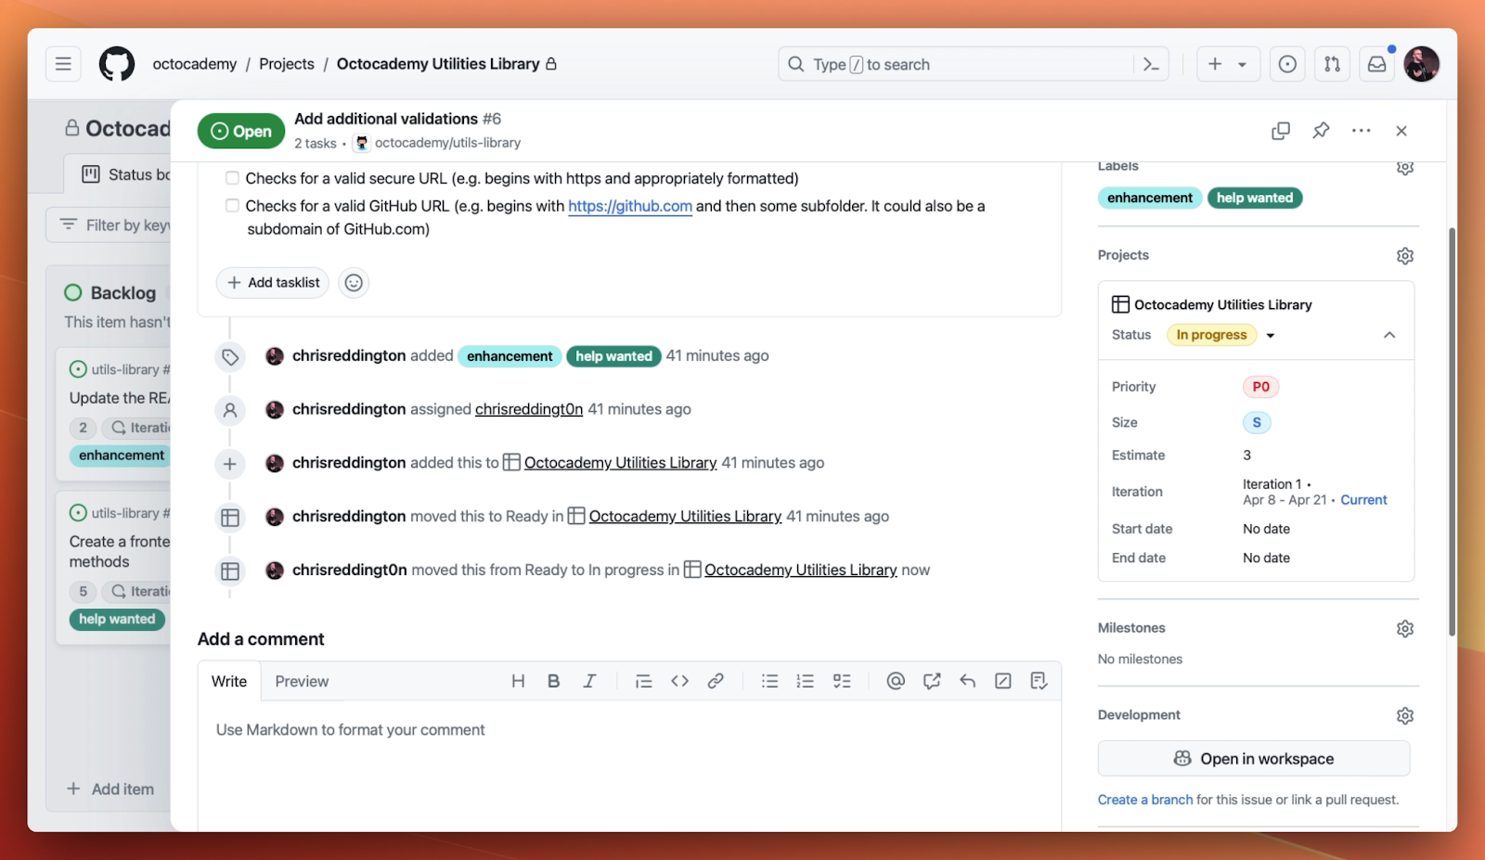This screenshot has height=860, width=1485.
Task: Mention a user with the @ icon
Action: (894, 680)
